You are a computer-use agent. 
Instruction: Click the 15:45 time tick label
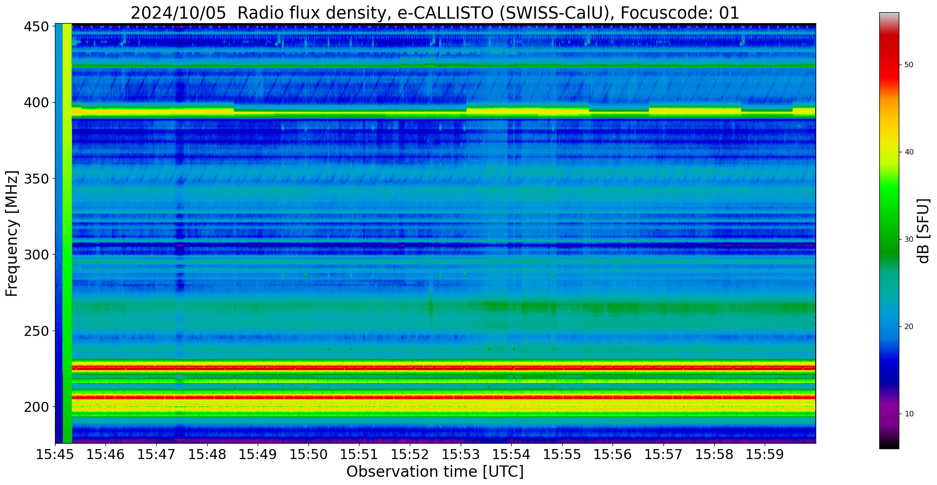tap(55, 455)
